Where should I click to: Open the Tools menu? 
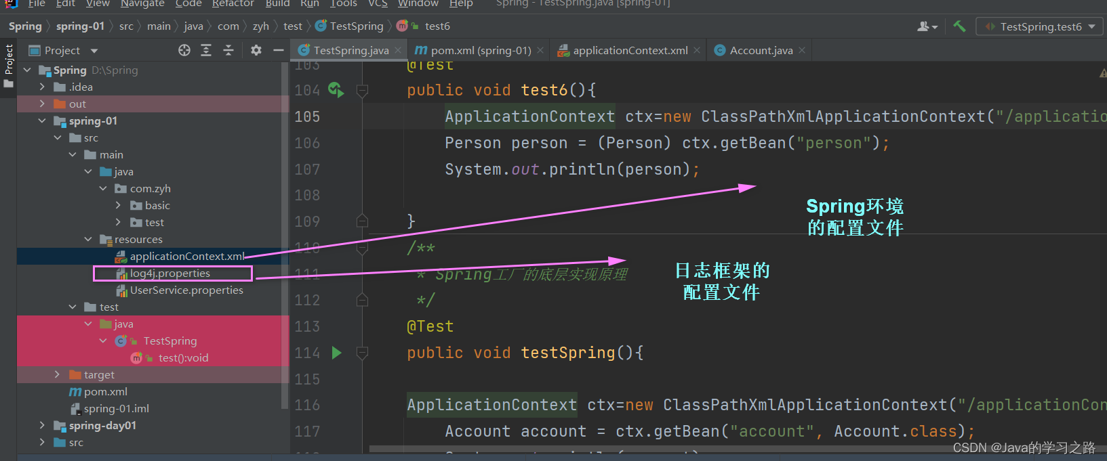pos(344,3)
